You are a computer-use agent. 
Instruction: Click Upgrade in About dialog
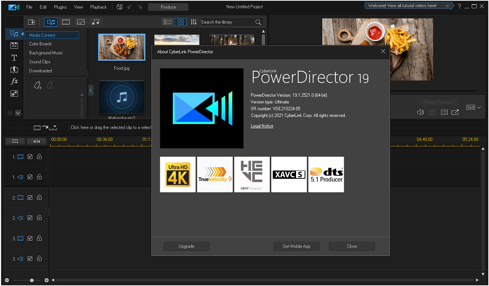click(x=186, y=246)
